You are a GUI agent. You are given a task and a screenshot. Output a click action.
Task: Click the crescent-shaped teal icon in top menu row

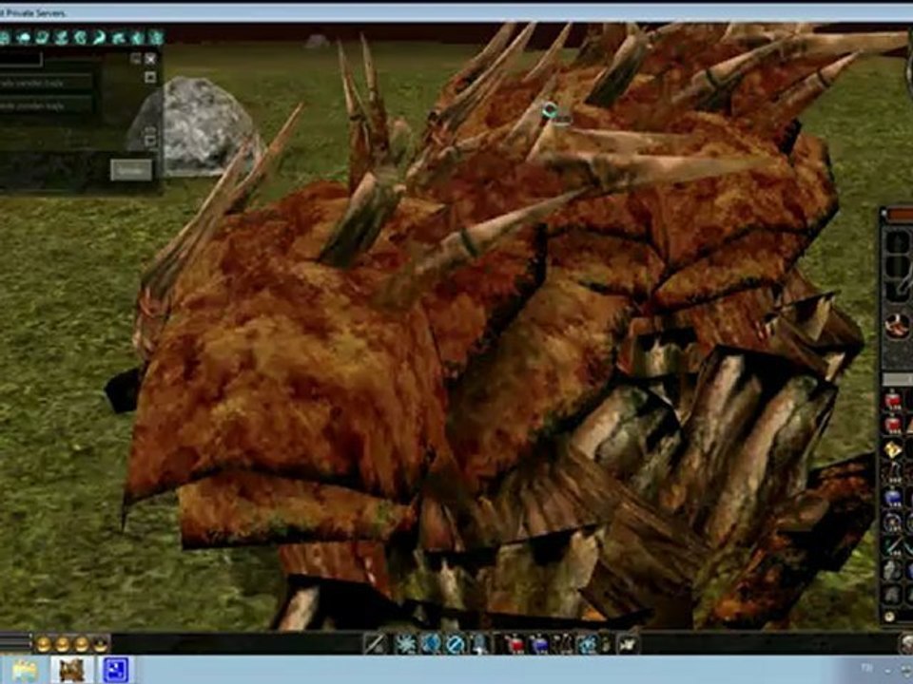click(100, 38)
